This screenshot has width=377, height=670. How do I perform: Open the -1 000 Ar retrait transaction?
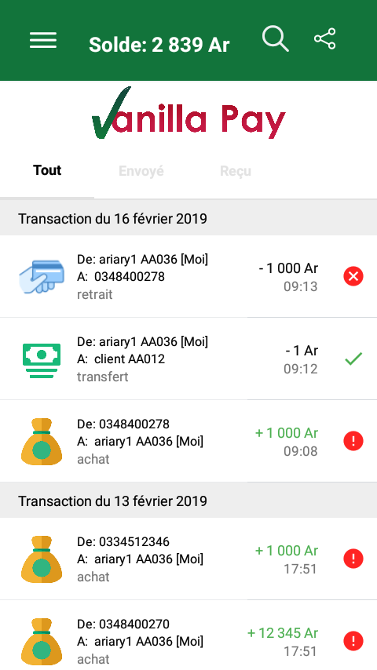click(188, 276)
